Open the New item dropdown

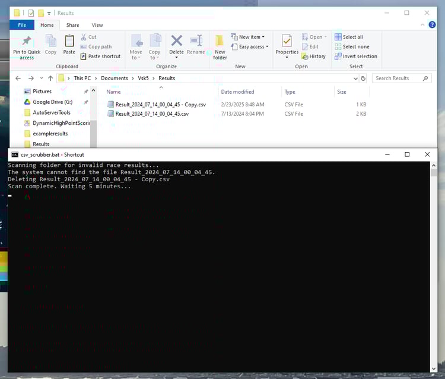tap(248, 37)
